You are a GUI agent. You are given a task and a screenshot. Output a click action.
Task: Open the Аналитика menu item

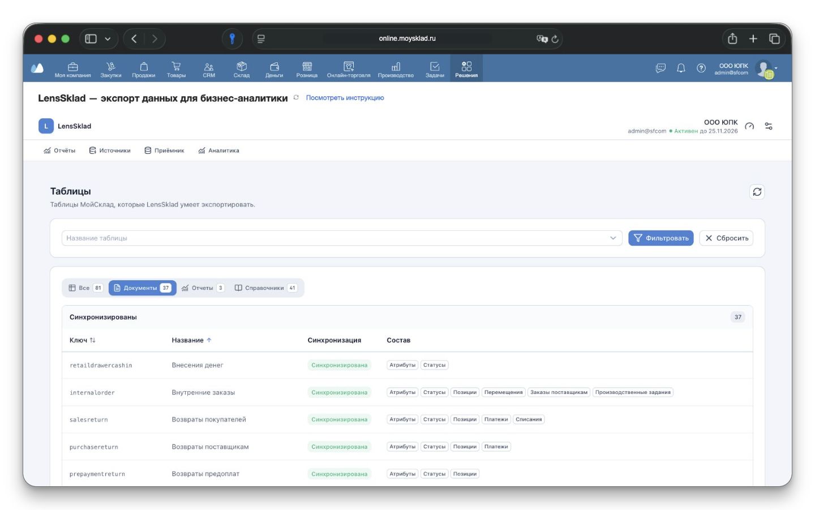[218, 151]
